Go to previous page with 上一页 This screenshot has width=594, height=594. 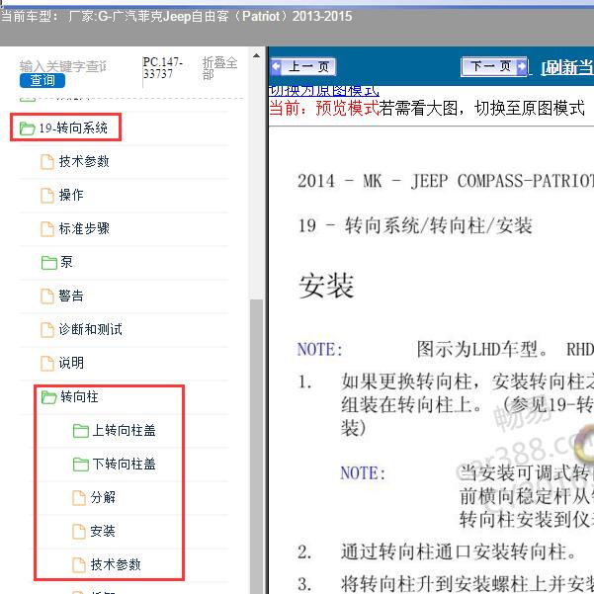pyautogui.click(x=303, y=67)
